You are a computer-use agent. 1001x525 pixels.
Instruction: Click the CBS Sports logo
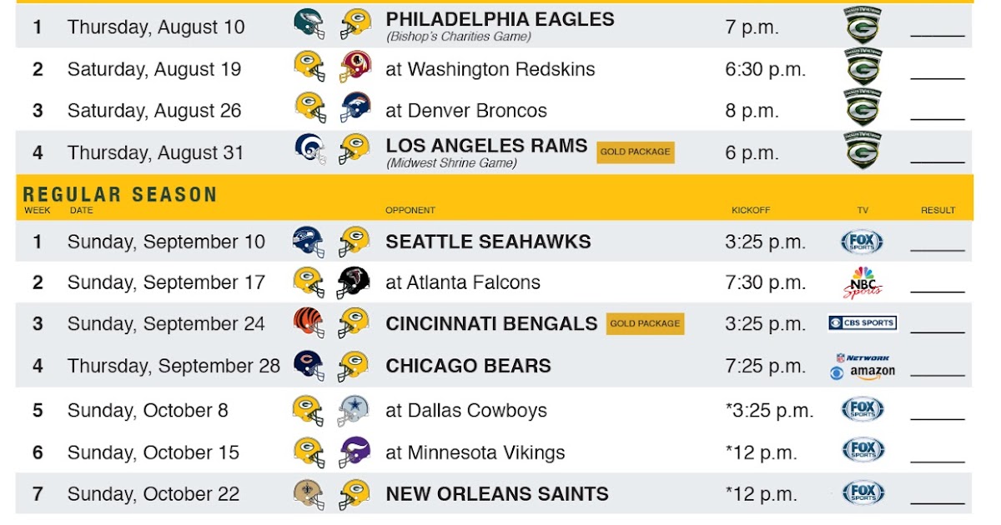(863, 322)
